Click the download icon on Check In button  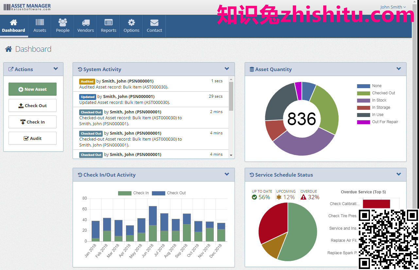pyautogui.click(x=23, y=122)
